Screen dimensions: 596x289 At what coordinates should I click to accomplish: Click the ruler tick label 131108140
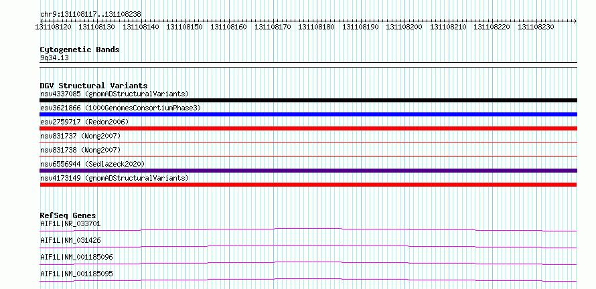click(141, 27)
